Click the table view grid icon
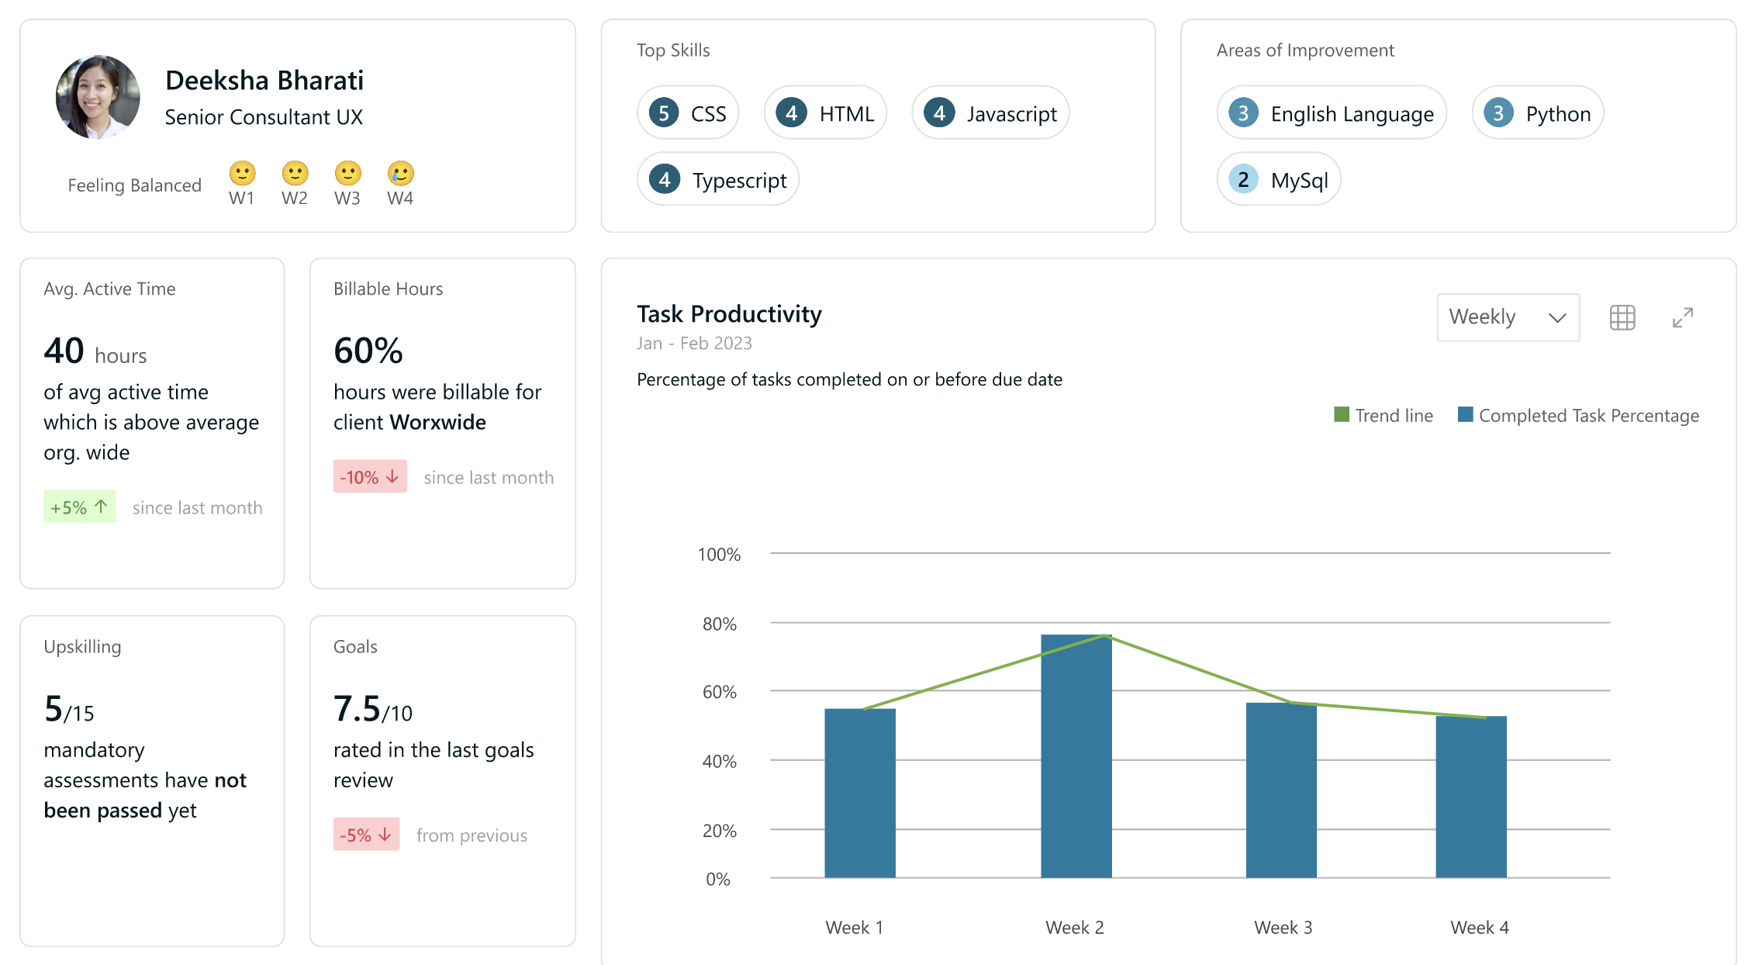The height and width of the screenshot is (965, 1748). point(1622,317)
